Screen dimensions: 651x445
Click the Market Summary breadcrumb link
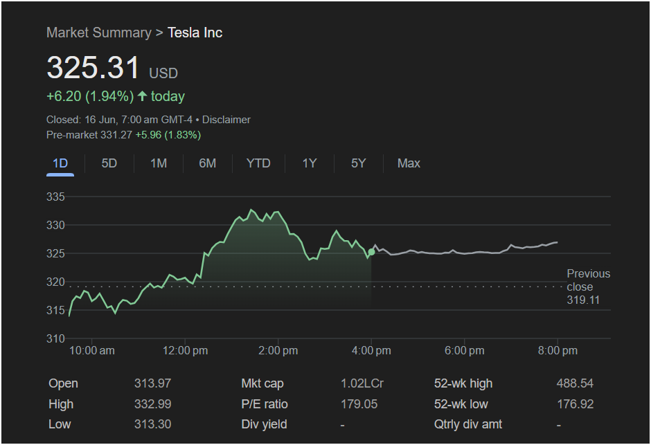98,33
